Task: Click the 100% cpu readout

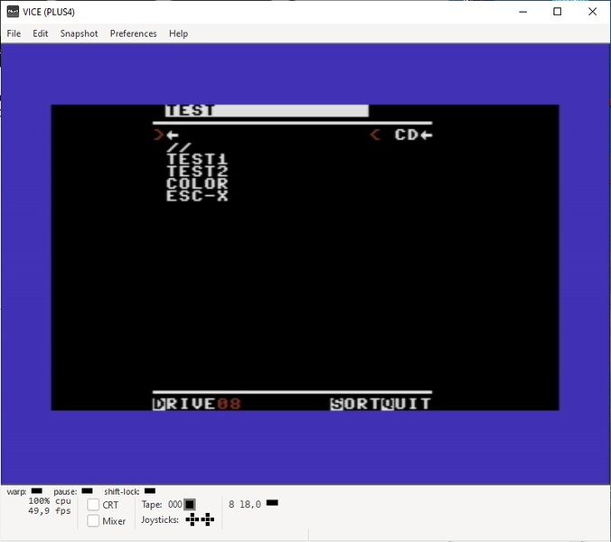Action: tap(50, 500)
